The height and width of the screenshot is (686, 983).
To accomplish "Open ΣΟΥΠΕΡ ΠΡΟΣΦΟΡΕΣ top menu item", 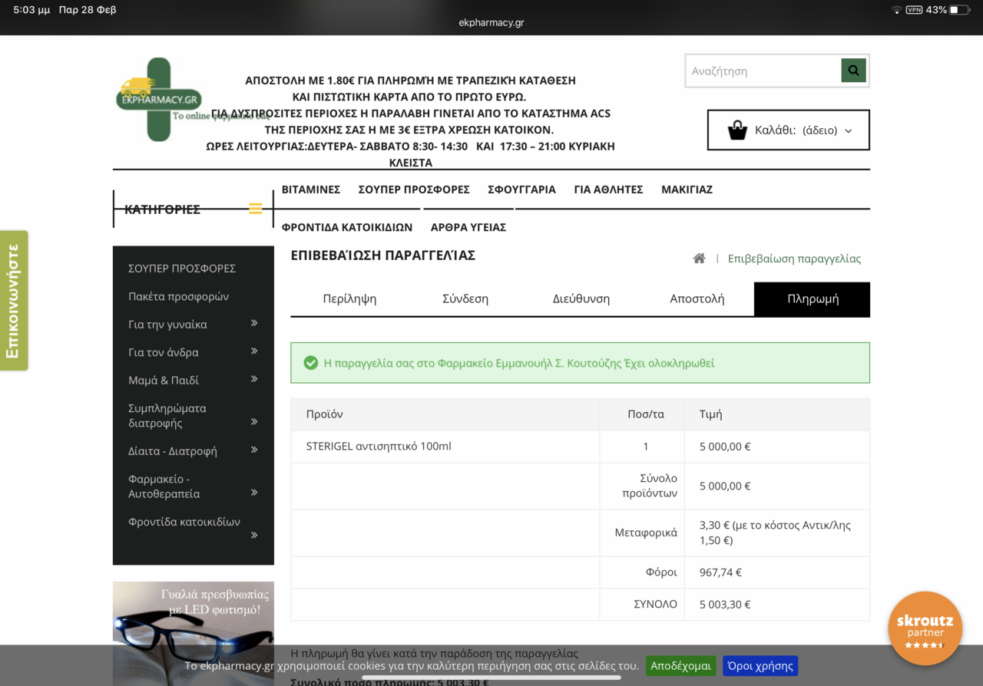I will (414, 190).
